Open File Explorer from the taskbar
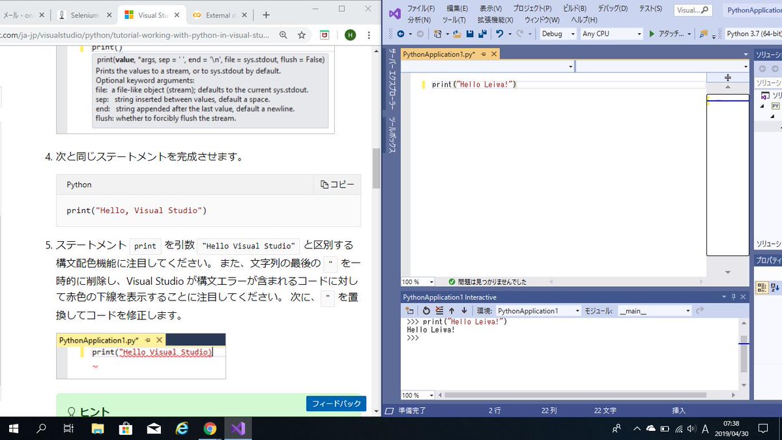This screenshot has width=782, height=440. pos(97,428)
